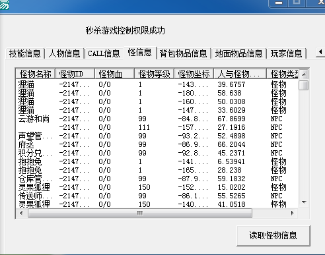Select the 怪信息 tab
Screen dimensions: 325x255
click(140, 53)
